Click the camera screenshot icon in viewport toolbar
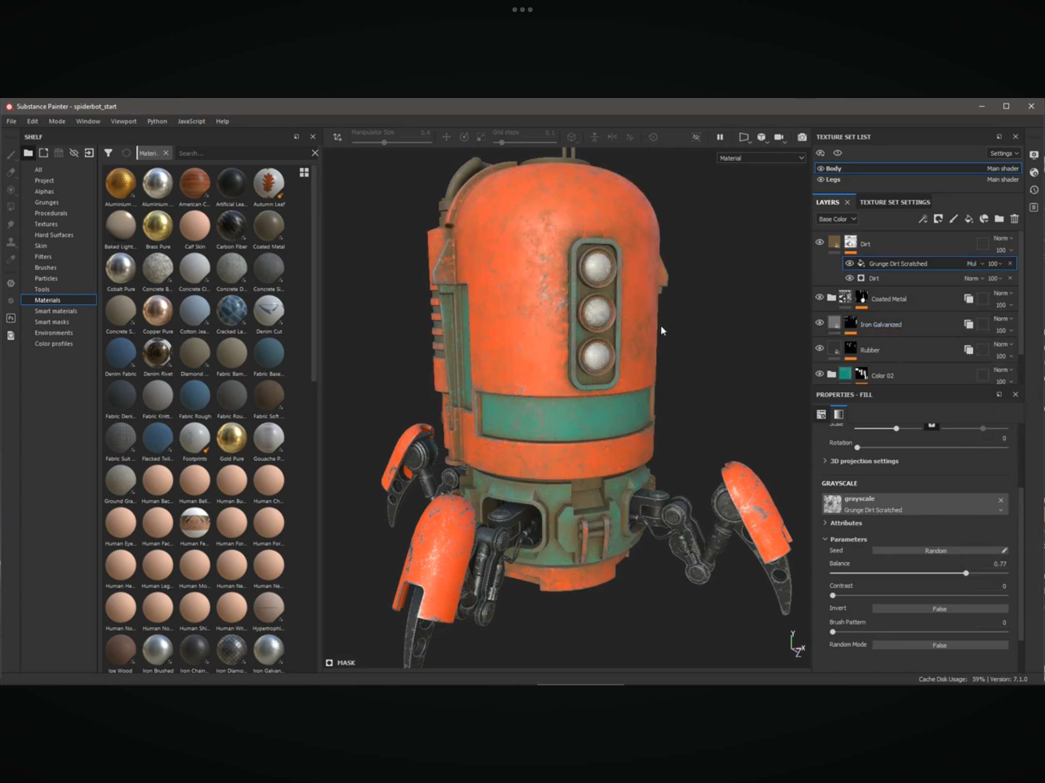 802,137
